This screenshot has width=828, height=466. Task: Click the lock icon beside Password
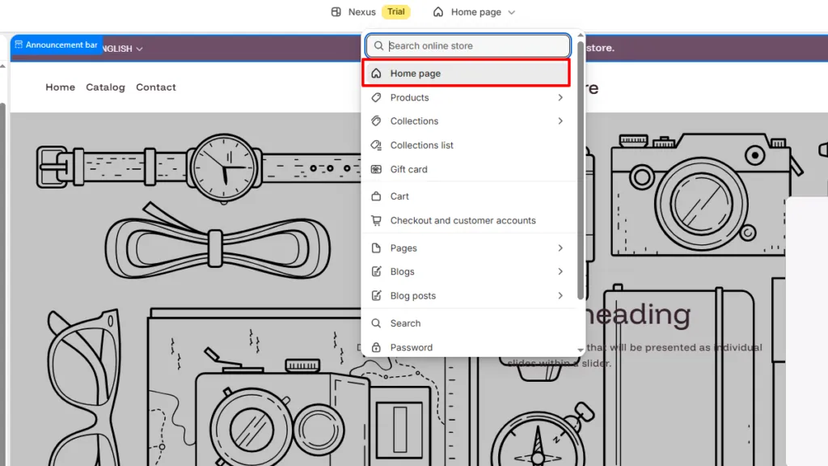376,348
